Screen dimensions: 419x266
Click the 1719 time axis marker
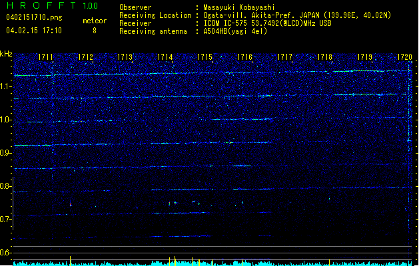364,57
